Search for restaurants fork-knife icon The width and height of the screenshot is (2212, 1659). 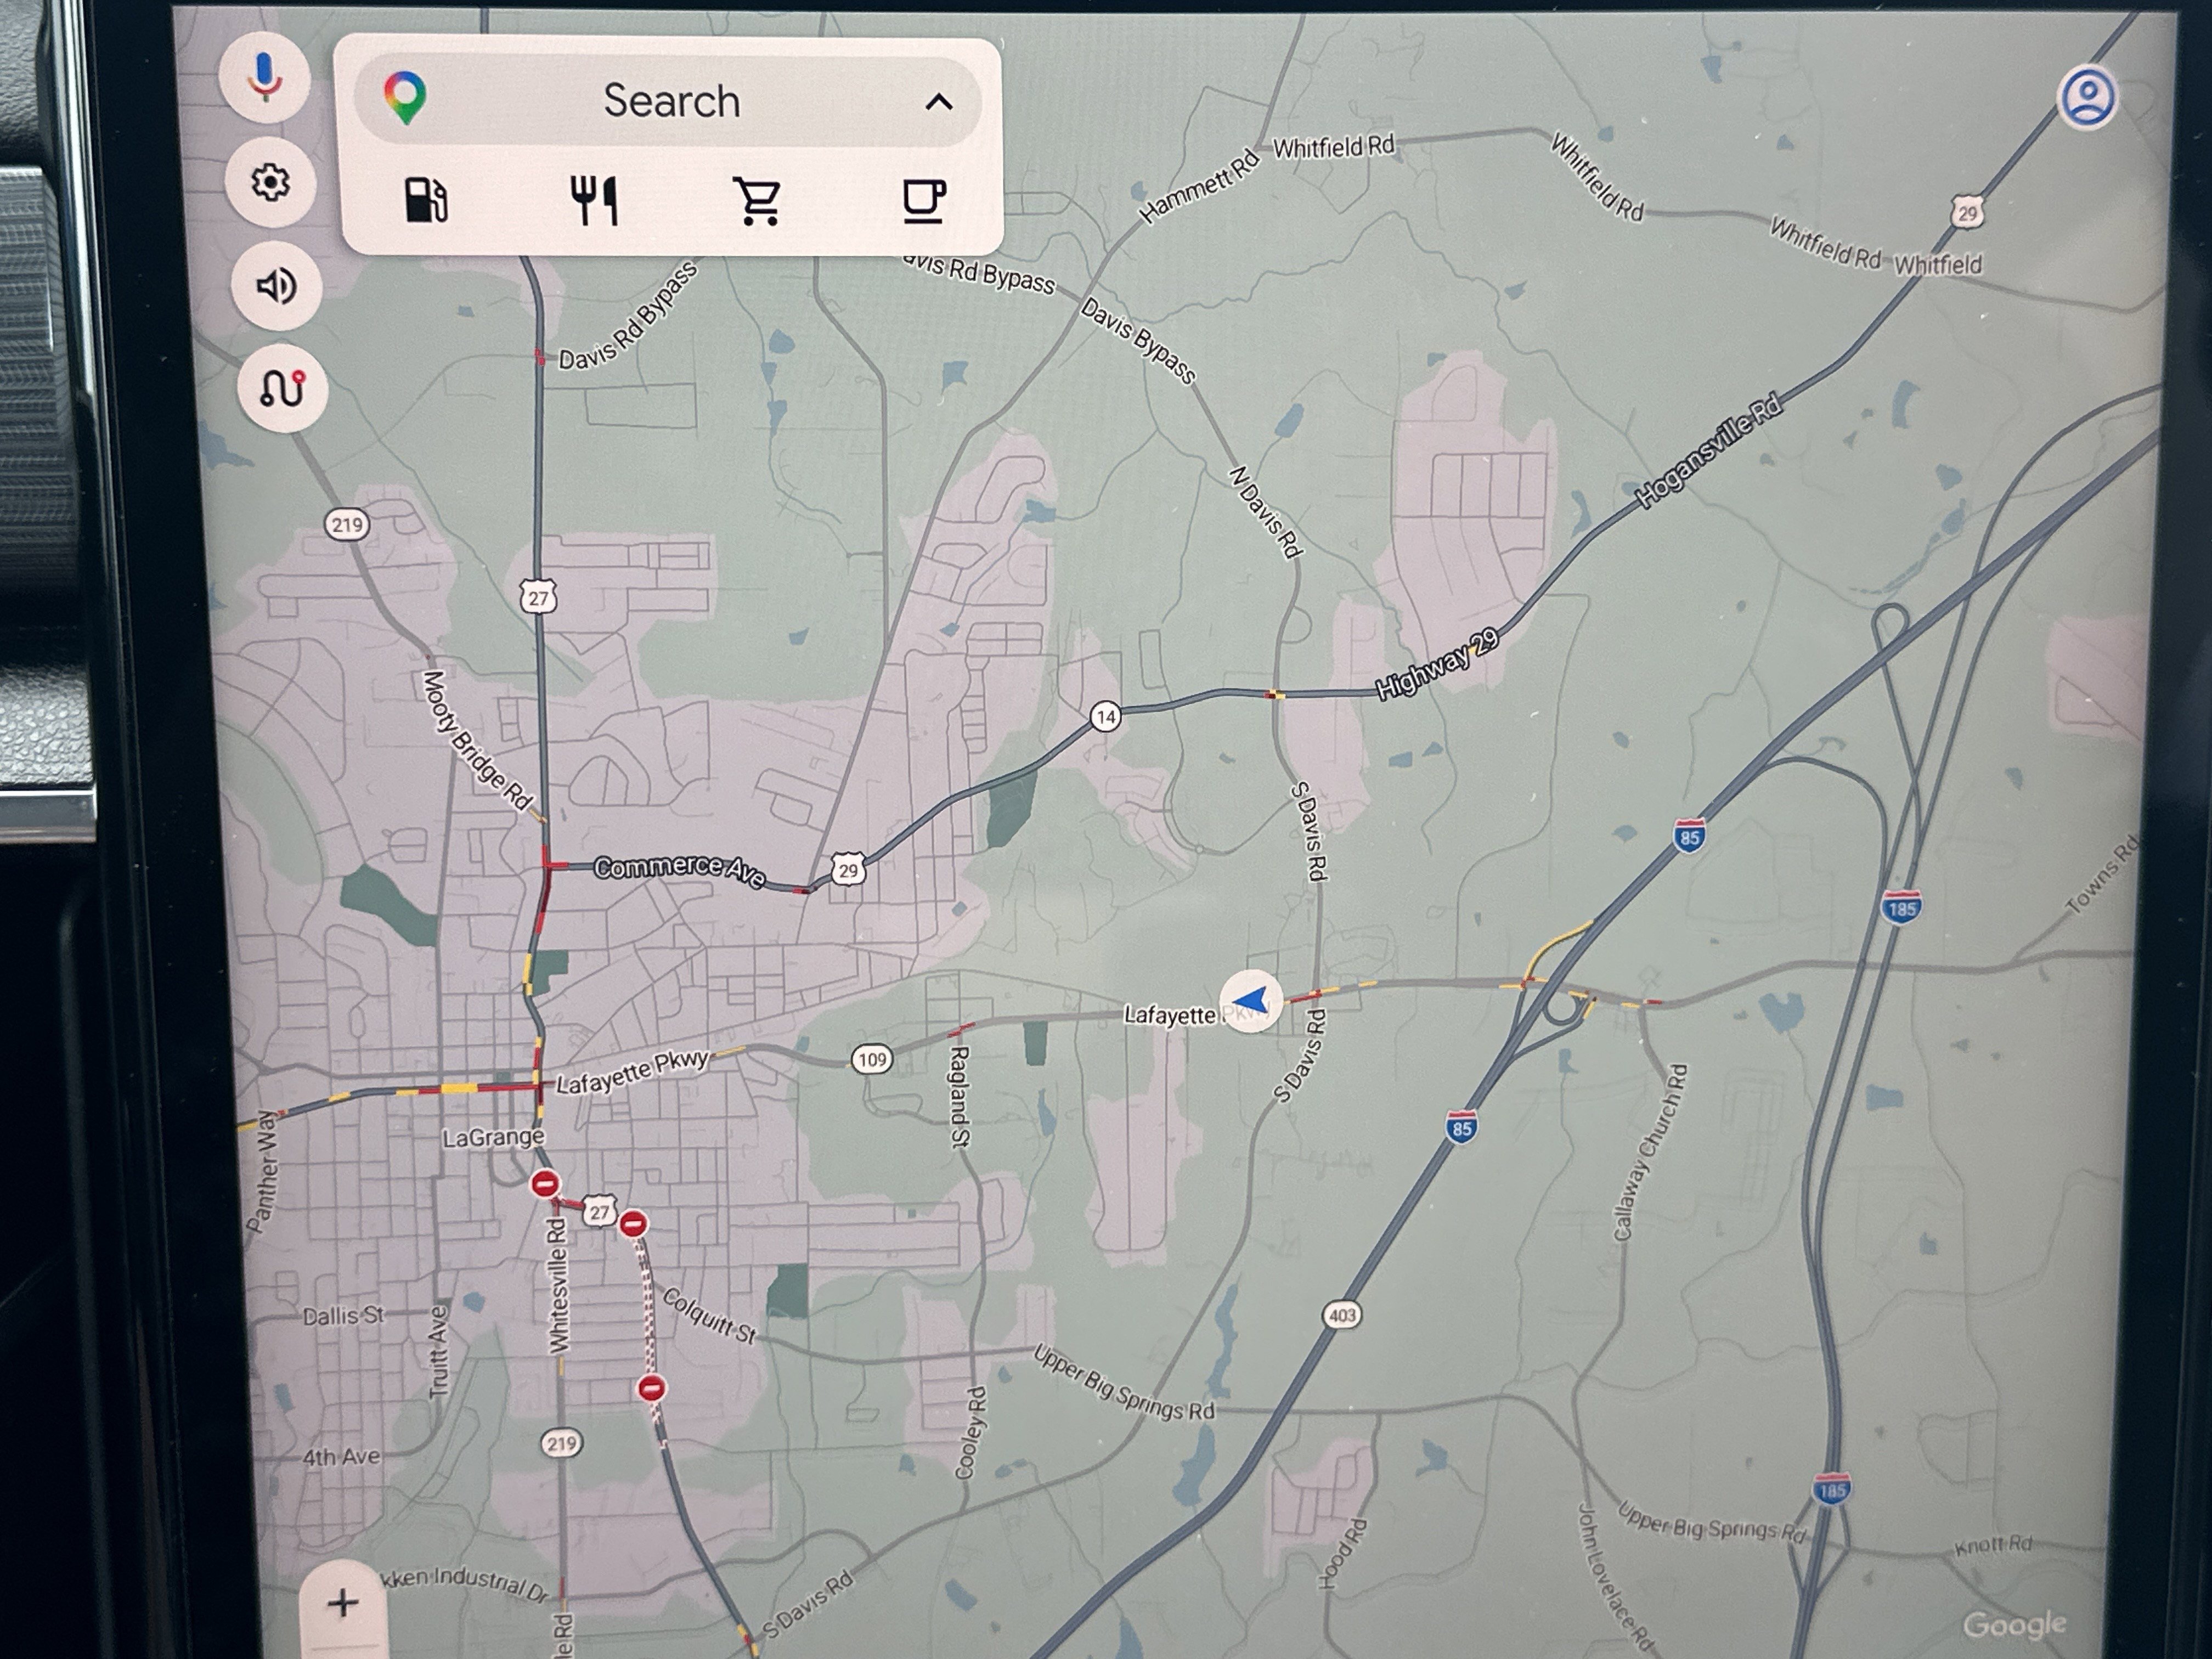[x=594, y=200]
